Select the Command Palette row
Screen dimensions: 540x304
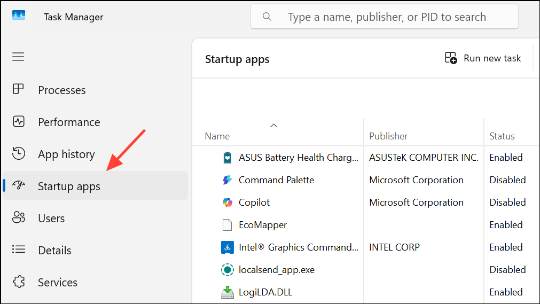[276, 180]
